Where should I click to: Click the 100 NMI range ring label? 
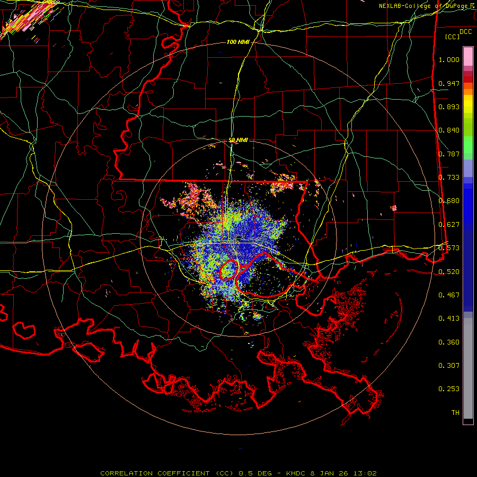click(x=237, y=42)
